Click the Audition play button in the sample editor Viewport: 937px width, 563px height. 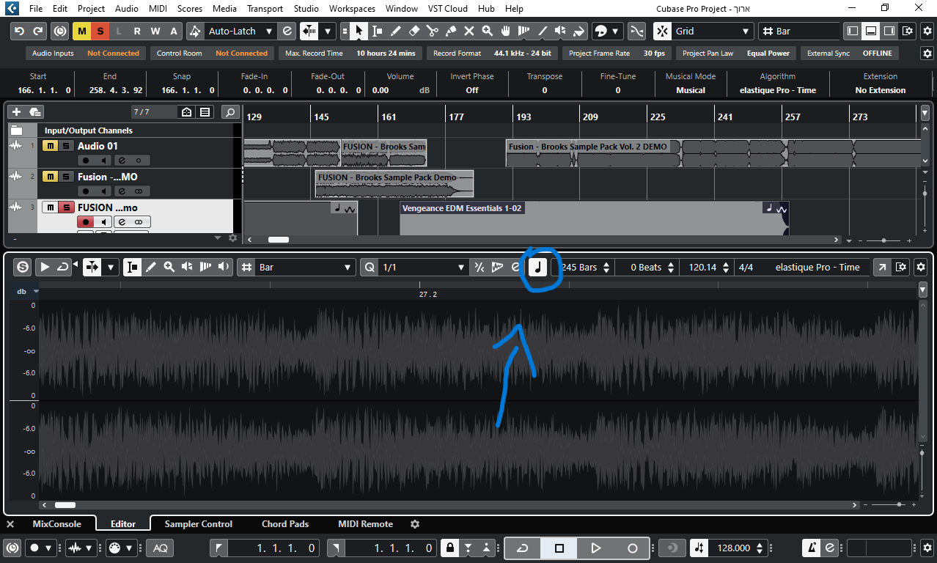[45, 267]
